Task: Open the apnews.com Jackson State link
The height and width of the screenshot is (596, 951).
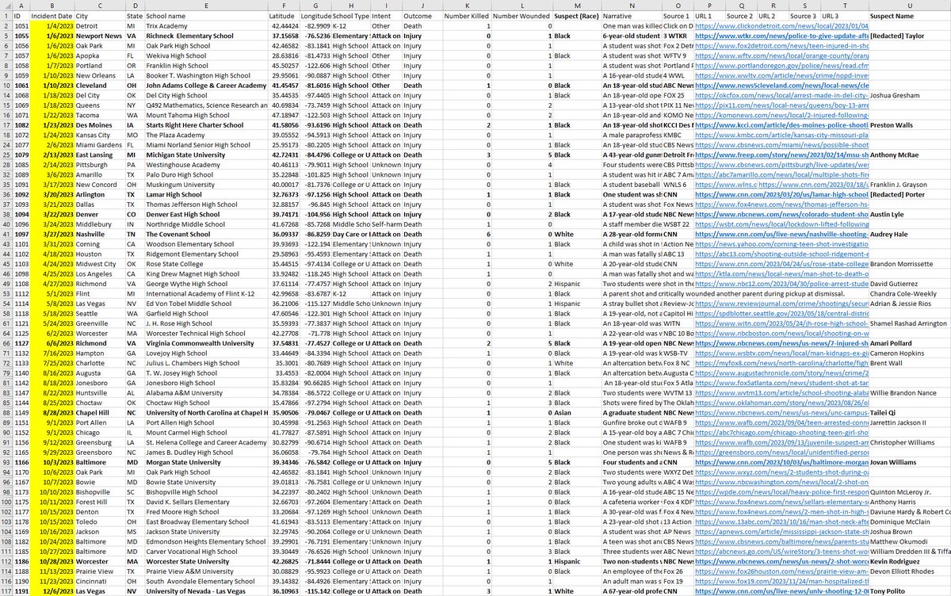Action: [781, 531]
